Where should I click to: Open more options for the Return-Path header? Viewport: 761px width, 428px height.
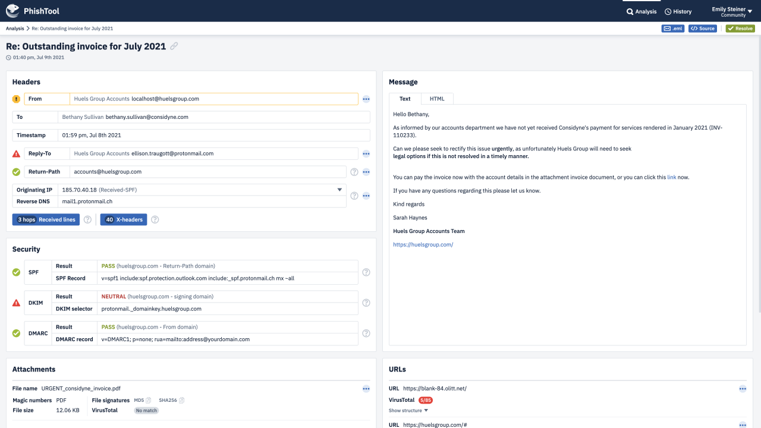pyautogui.click(x=366, y=172)
